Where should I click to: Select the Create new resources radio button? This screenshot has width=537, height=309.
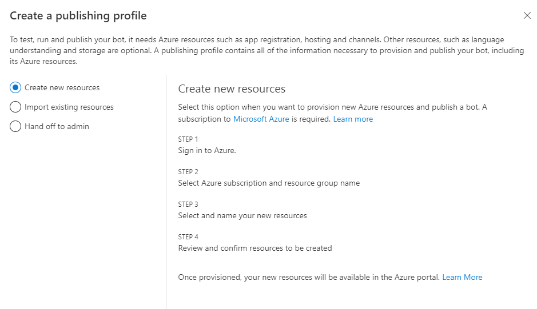click(x=15, y=88)
